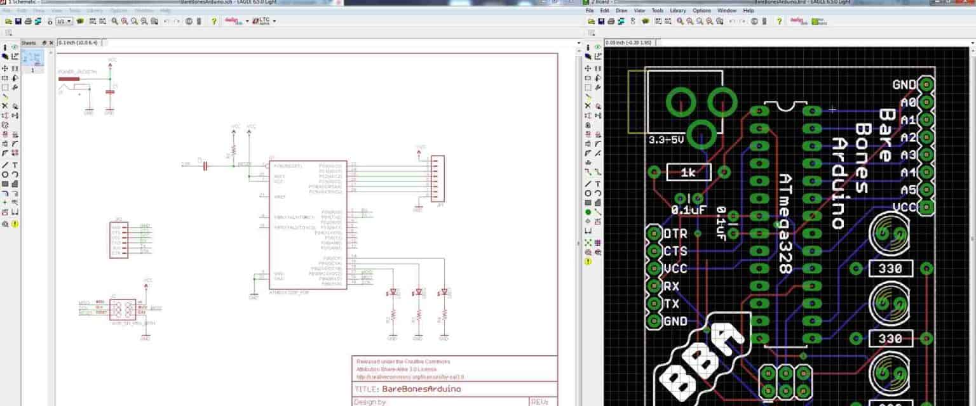This screenshot has width=976, height=406.
Task: Run the ERC check in schematic tool palette
Action: pyautogui.click(x=15, y=224)
